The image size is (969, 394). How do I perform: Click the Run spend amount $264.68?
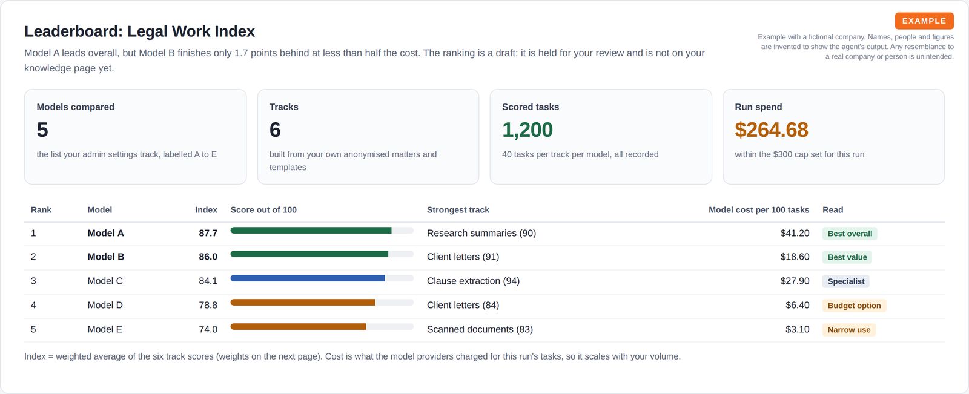point(772,130)
